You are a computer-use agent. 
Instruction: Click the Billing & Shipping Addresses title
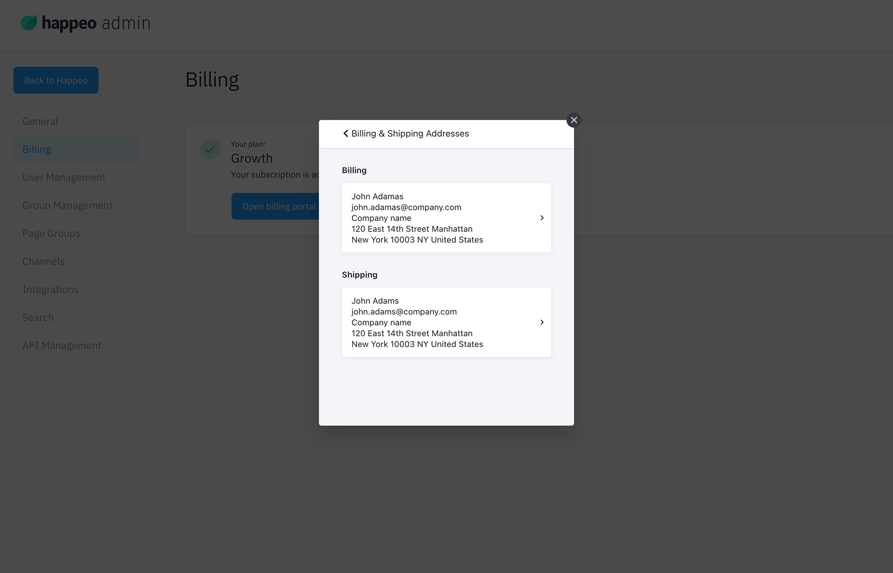[x=410, y=133]
